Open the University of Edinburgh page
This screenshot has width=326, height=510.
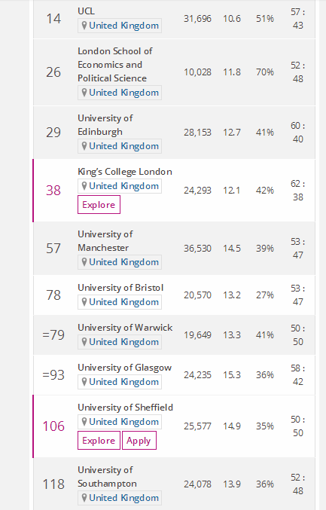105,124
